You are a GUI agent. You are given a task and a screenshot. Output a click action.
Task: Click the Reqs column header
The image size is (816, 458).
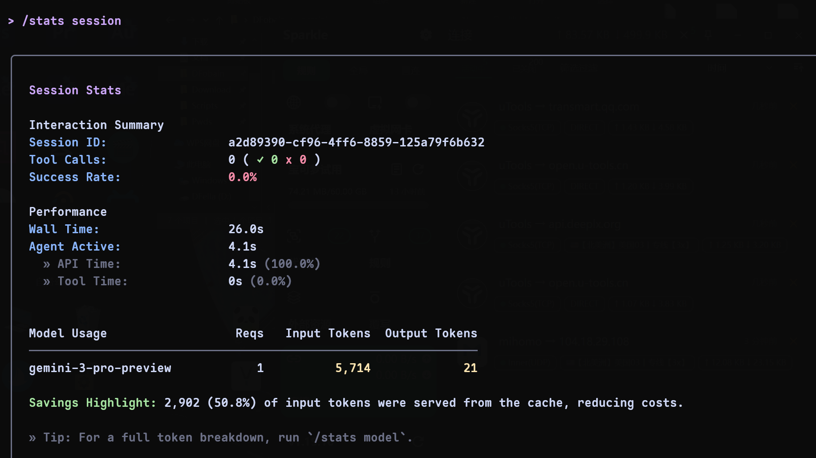(x=250, y=333)
